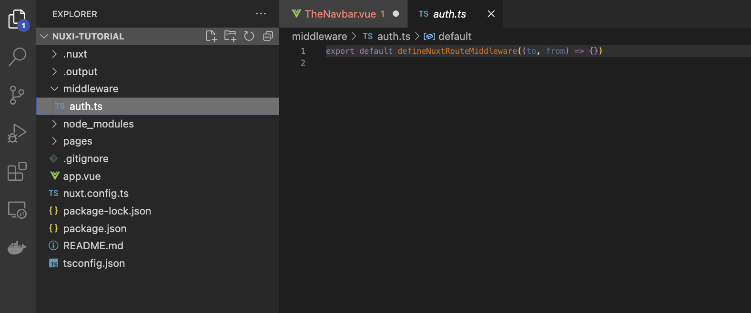Click the default symbol in breadcrumb

point(455,37)
